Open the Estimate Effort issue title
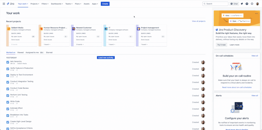This screenshot has height=130, width=262. (16, 108)
